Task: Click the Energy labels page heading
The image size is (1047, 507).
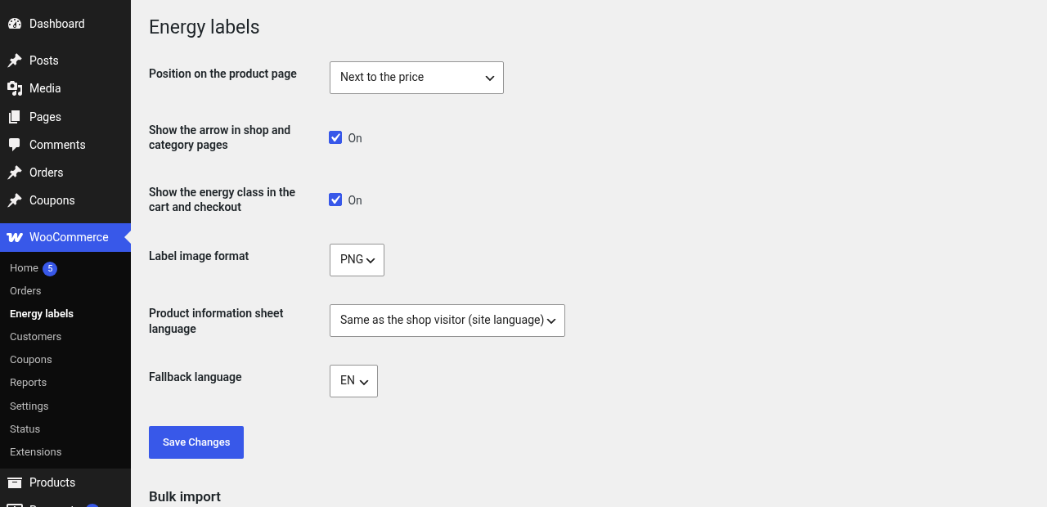Action: pos(204,27)
